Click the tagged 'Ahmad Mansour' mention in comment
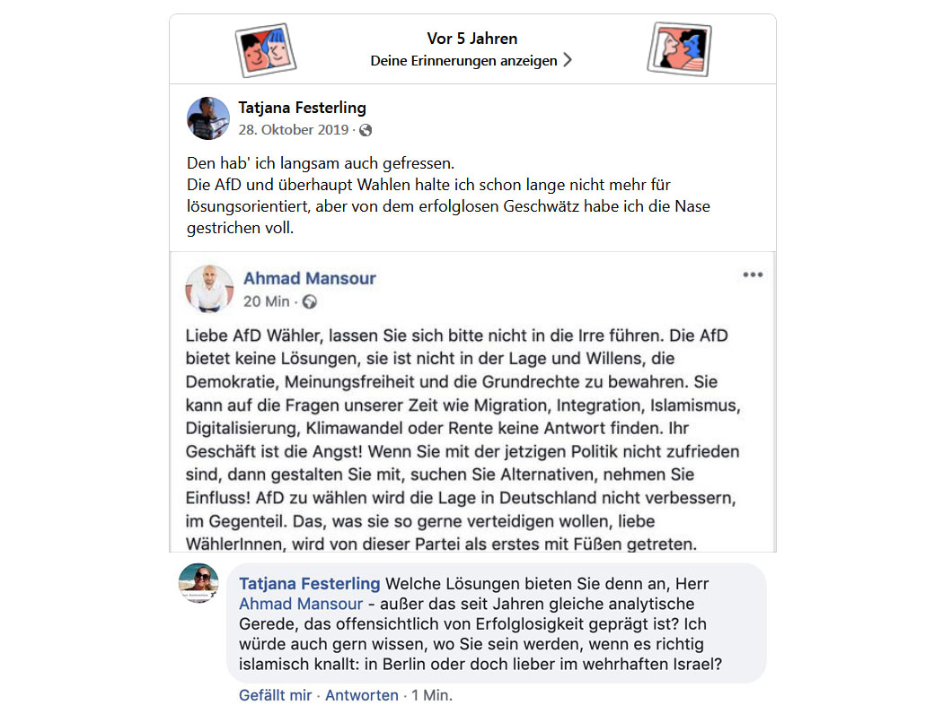Screen dimensions: 943x714 point(301,604)
